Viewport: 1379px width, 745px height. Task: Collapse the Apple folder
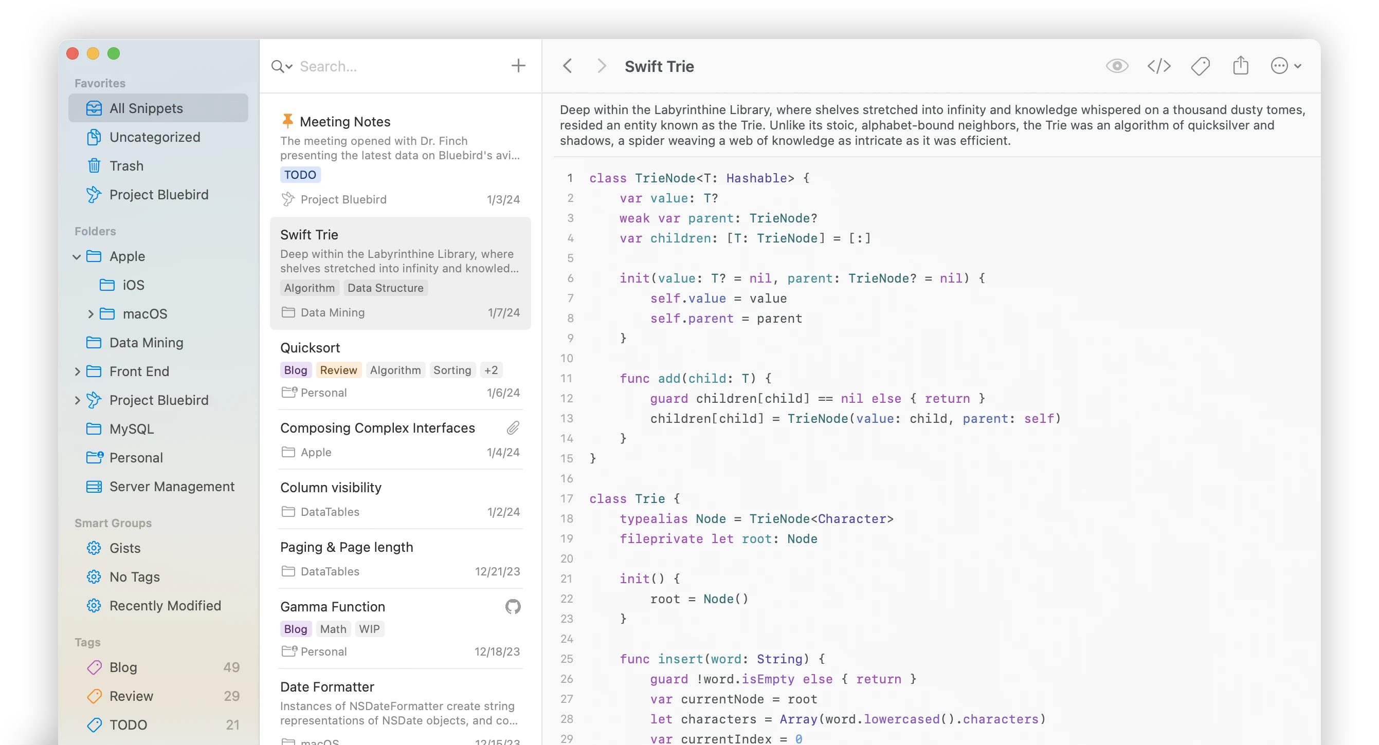(77, 256)
